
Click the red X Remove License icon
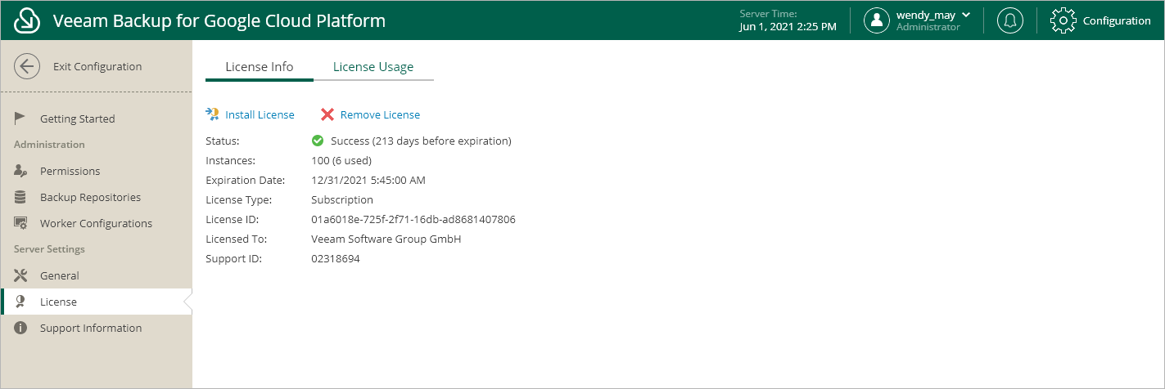(x=327, y=114)
